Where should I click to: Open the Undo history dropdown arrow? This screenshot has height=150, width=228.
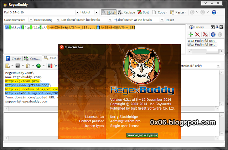pyautogui.click(x=197, y=12)
